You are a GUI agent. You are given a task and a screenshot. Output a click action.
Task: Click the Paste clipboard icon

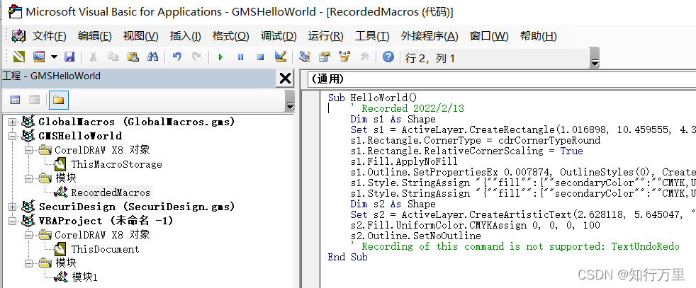(x=133, y=57)
